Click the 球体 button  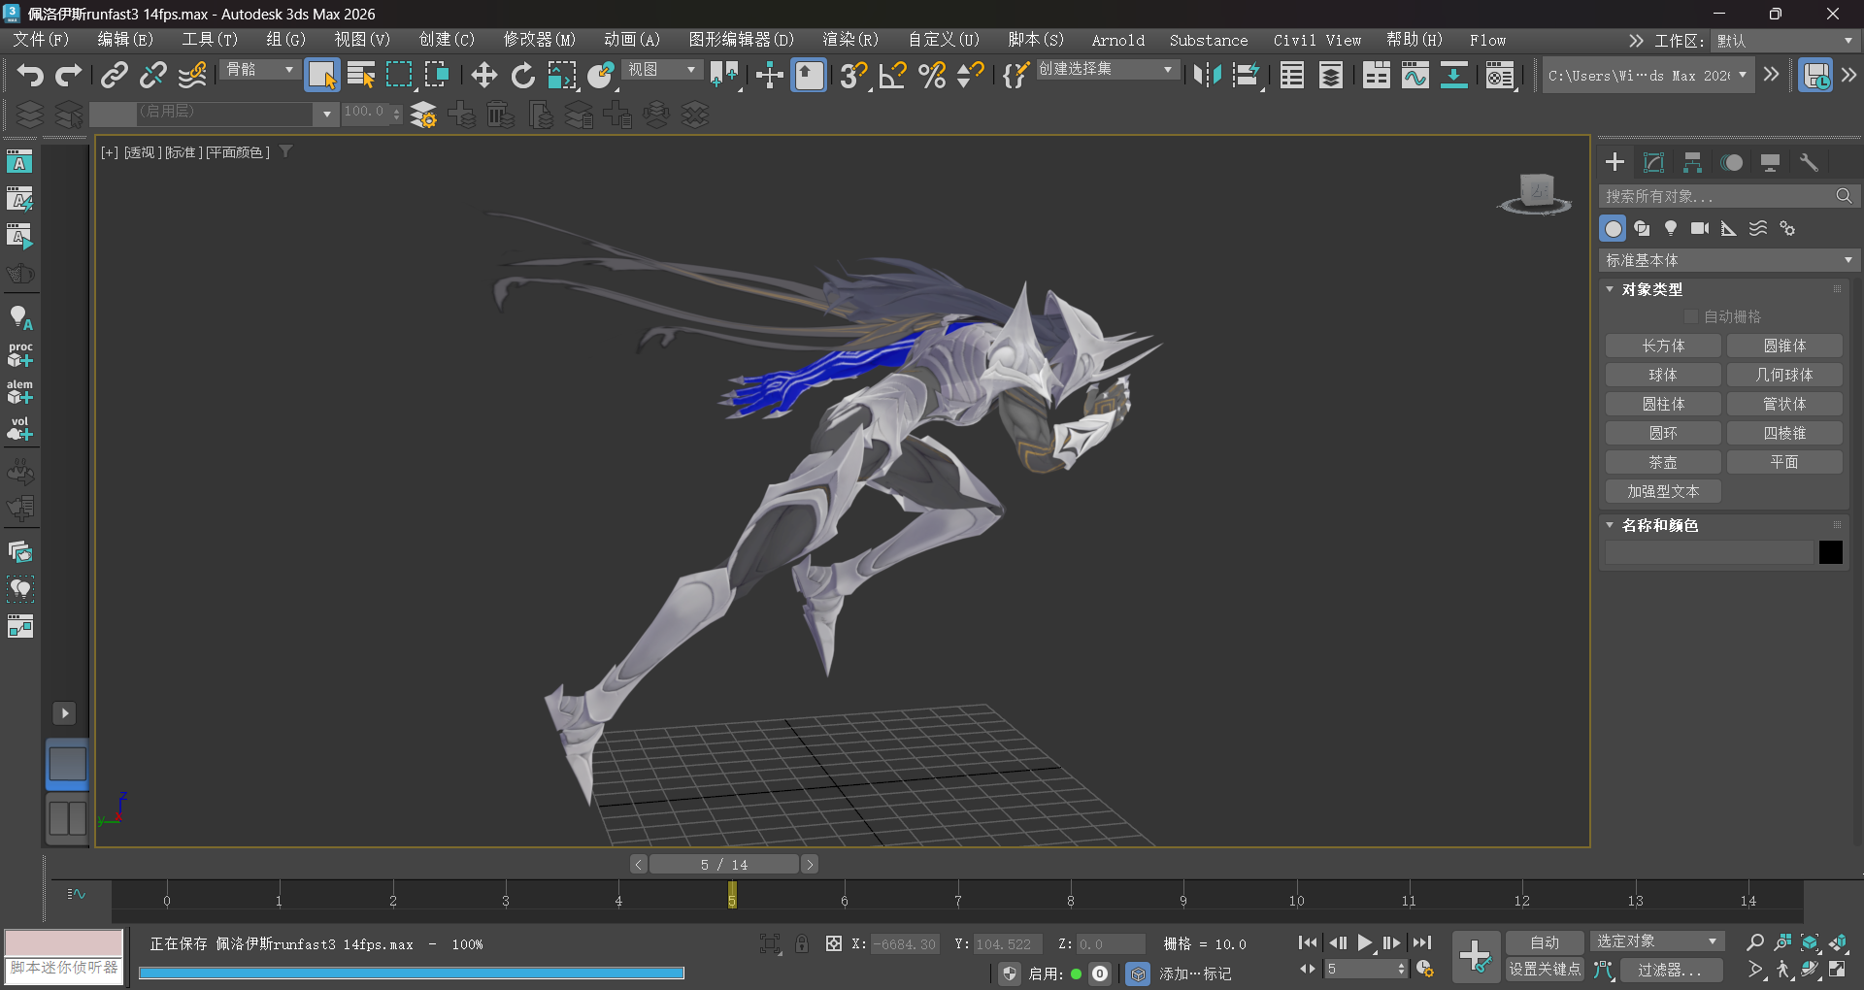click(x=1663, y=375)
